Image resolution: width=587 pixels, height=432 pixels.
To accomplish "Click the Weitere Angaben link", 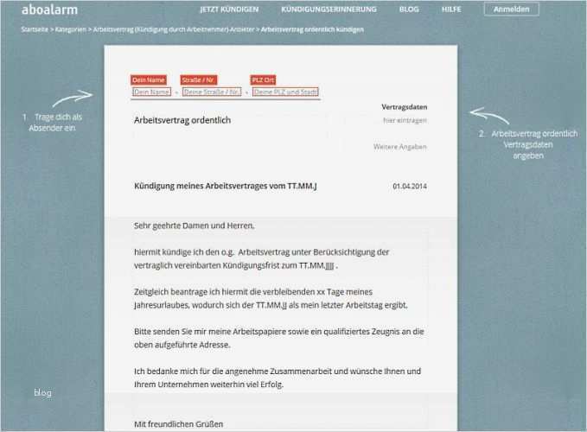I will click(x=399, y=147).
